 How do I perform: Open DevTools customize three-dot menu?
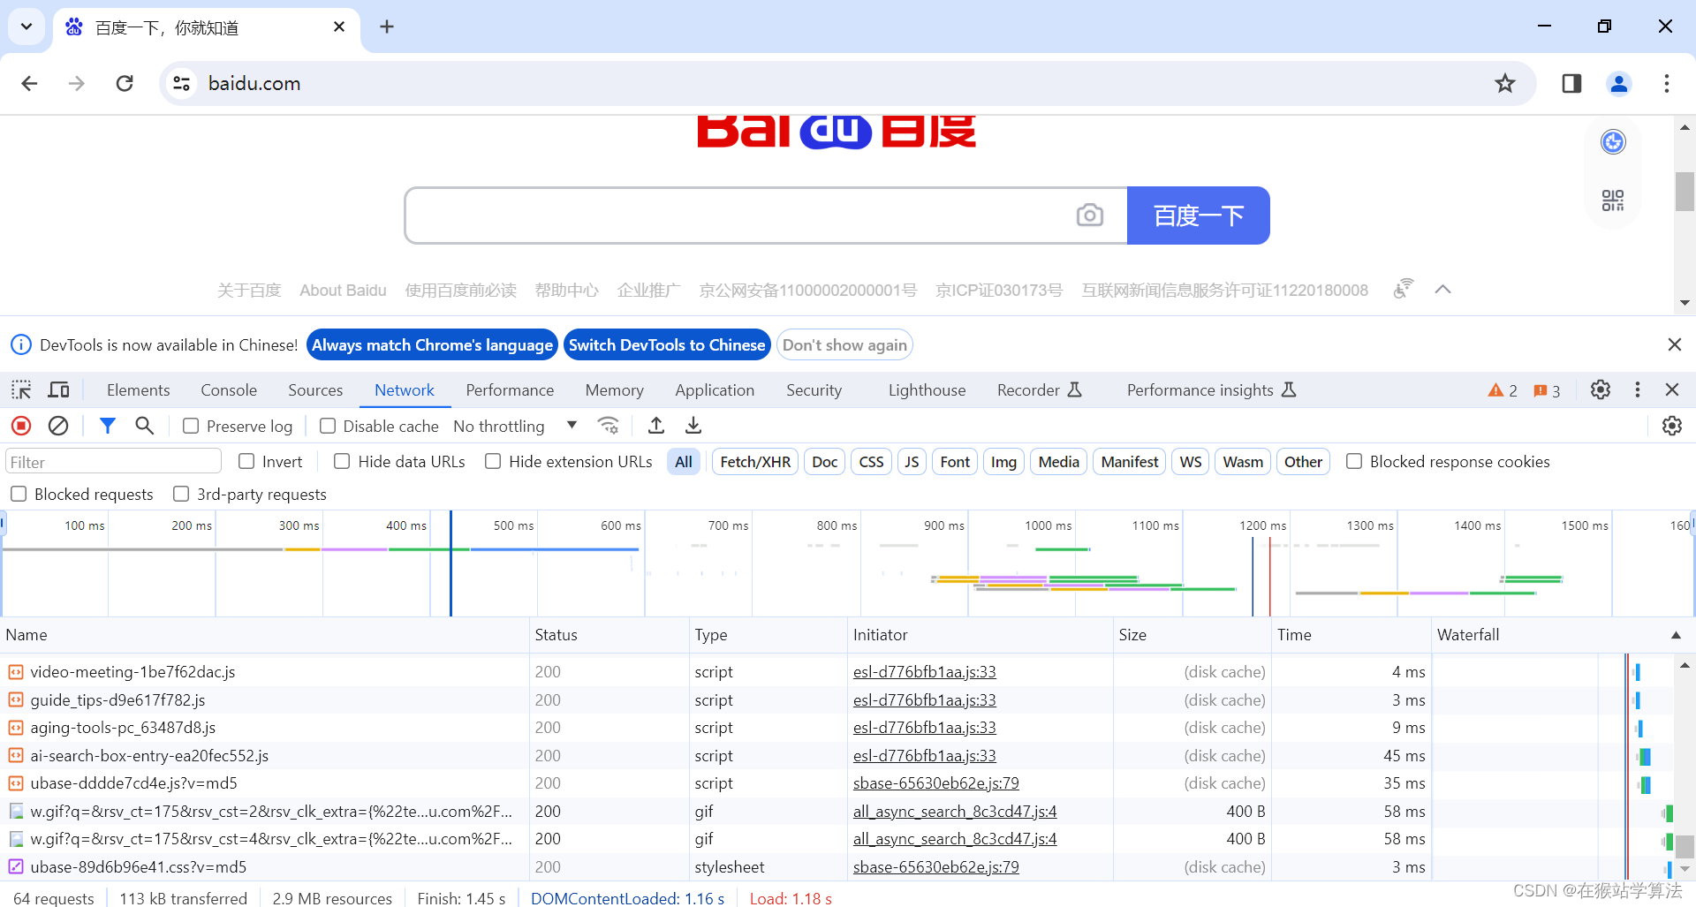click(x=1638, y=390)
